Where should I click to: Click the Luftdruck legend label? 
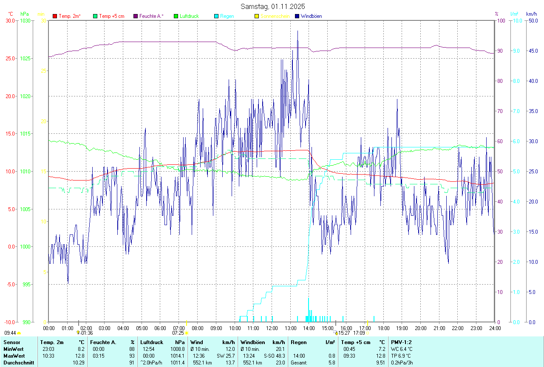point(189,16)
